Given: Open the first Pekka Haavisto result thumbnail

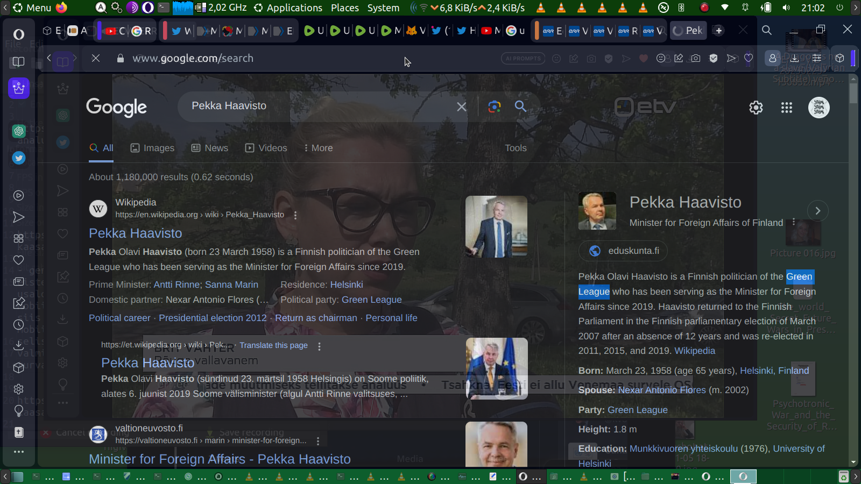Looking at the screenshot, I should (496, 226).
